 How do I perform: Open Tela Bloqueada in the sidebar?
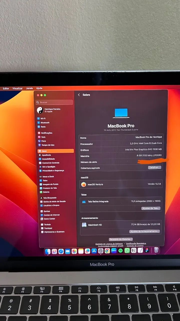click(48, 198)
